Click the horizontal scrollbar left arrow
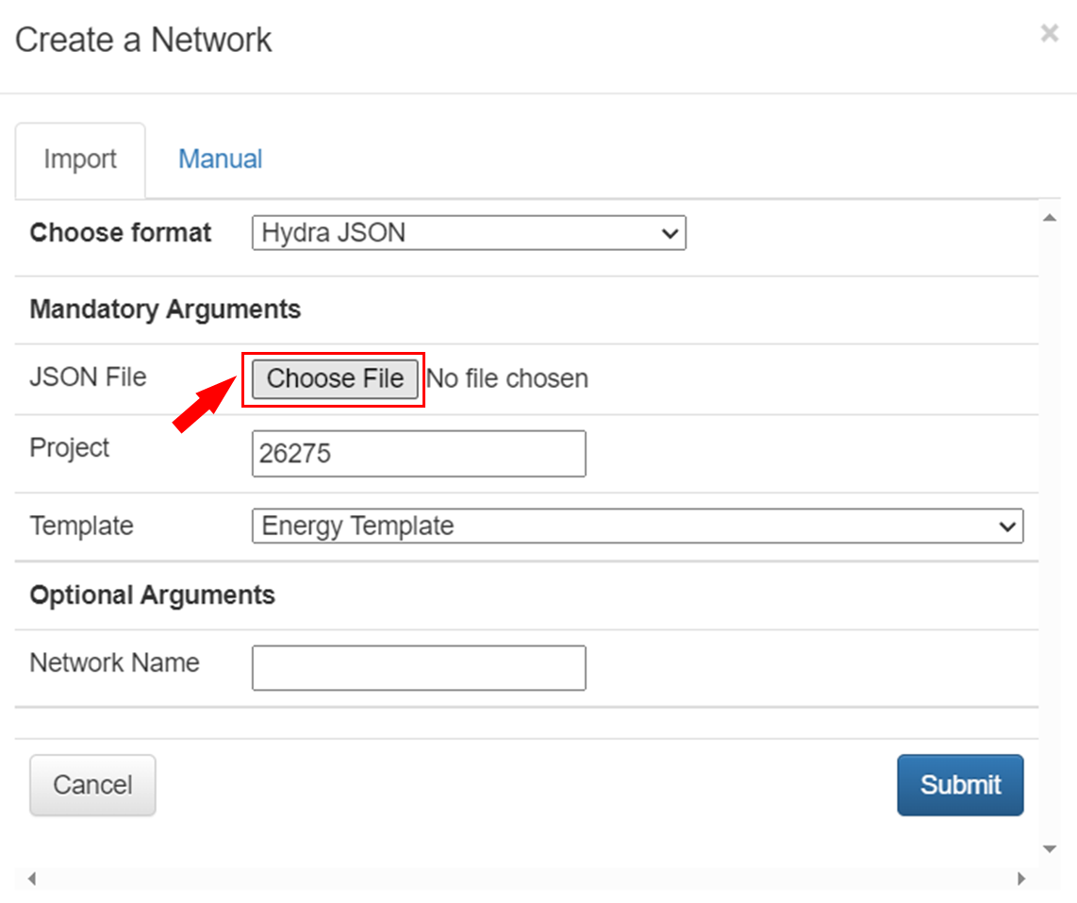 click(x=31, y=879)
